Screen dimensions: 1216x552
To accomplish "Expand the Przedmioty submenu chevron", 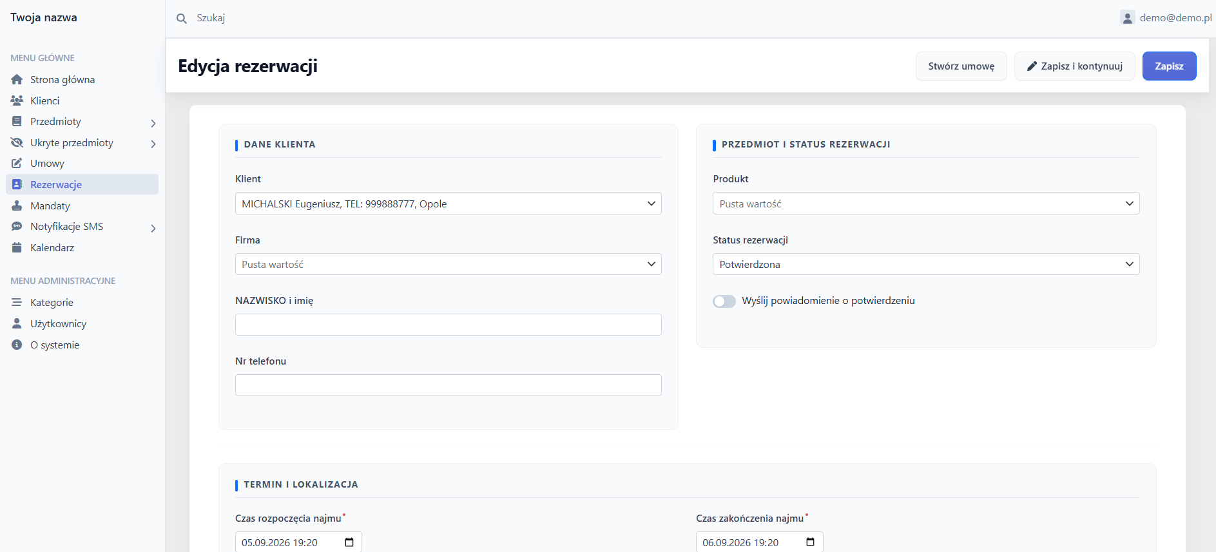I will click(153, 123).
